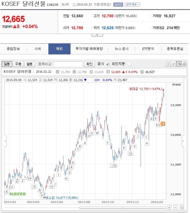Switch to 주봉 weekly candles
This screenshot has height=213, width=190.
18,64
